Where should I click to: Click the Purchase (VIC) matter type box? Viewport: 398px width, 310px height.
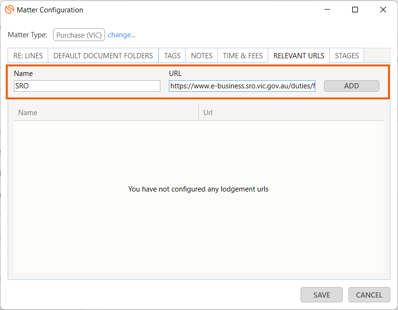(x=79, y=35)
